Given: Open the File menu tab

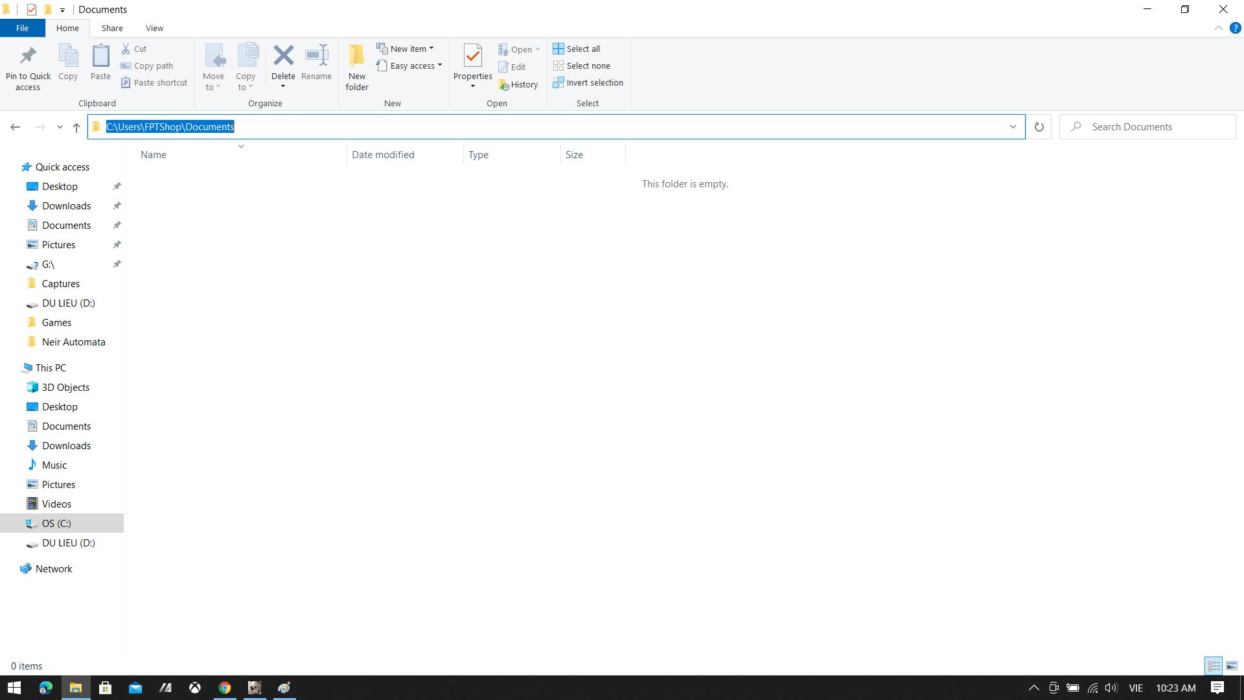Looking at the screenshot, I should (22, 29).
